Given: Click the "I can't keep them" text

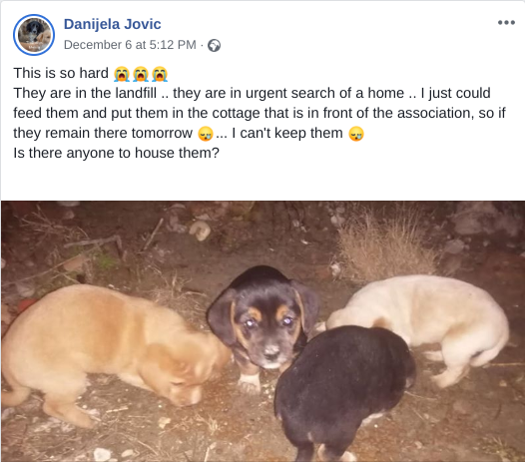Looking at the screenshot, I should coord(287,133).
